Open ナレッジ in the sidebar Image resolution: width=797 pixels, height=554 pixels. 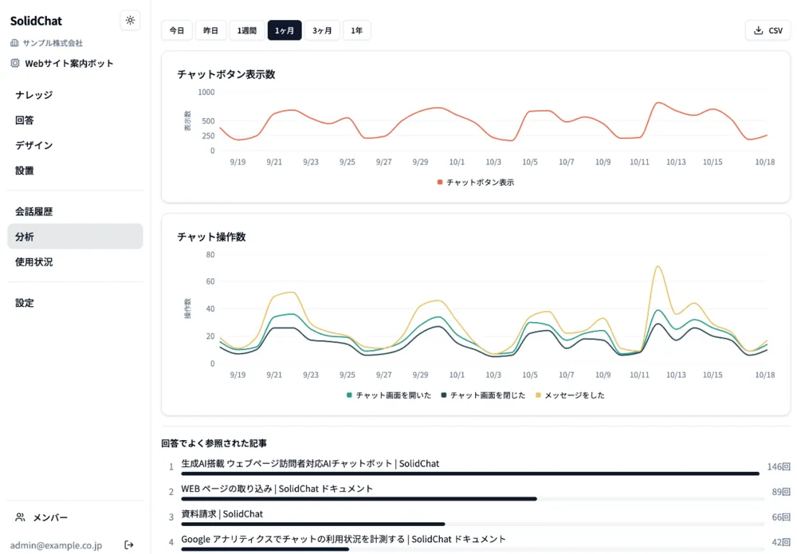coord(75,95)
